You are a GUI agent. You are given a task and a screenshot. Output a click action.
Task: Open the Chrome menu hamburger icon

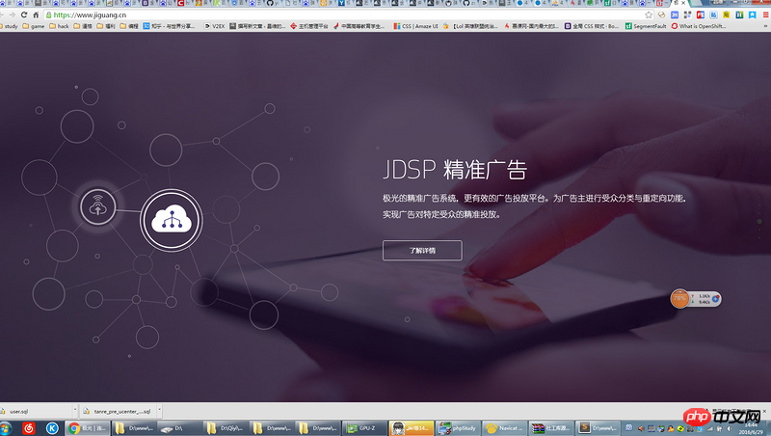click(765, 14)
